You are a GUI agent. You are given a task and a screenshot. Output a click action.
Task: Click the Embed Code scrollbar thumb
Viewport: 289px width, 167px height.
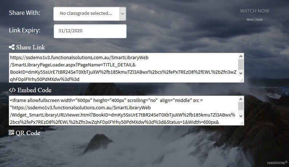(241, 106)
